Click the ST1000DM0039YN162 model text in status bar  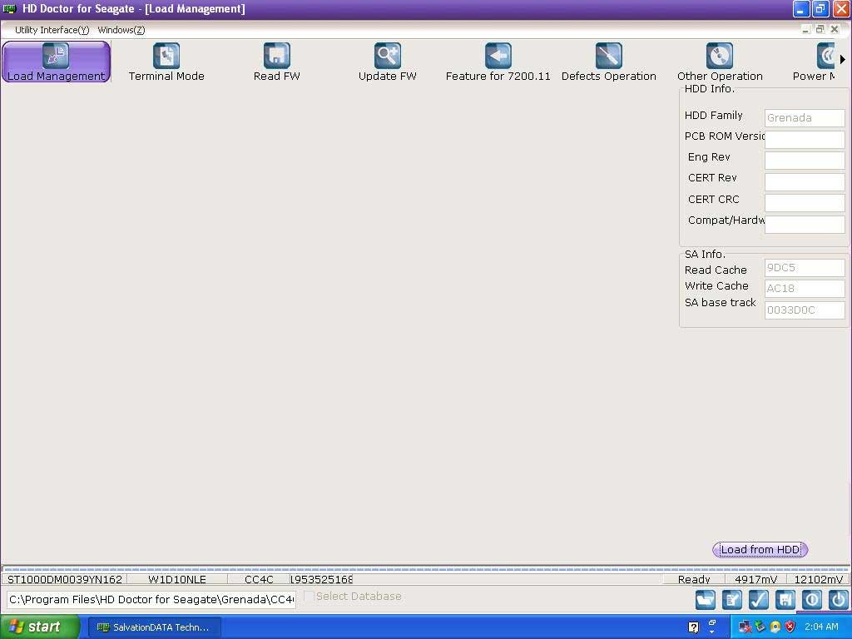click(x=65, y=579)
